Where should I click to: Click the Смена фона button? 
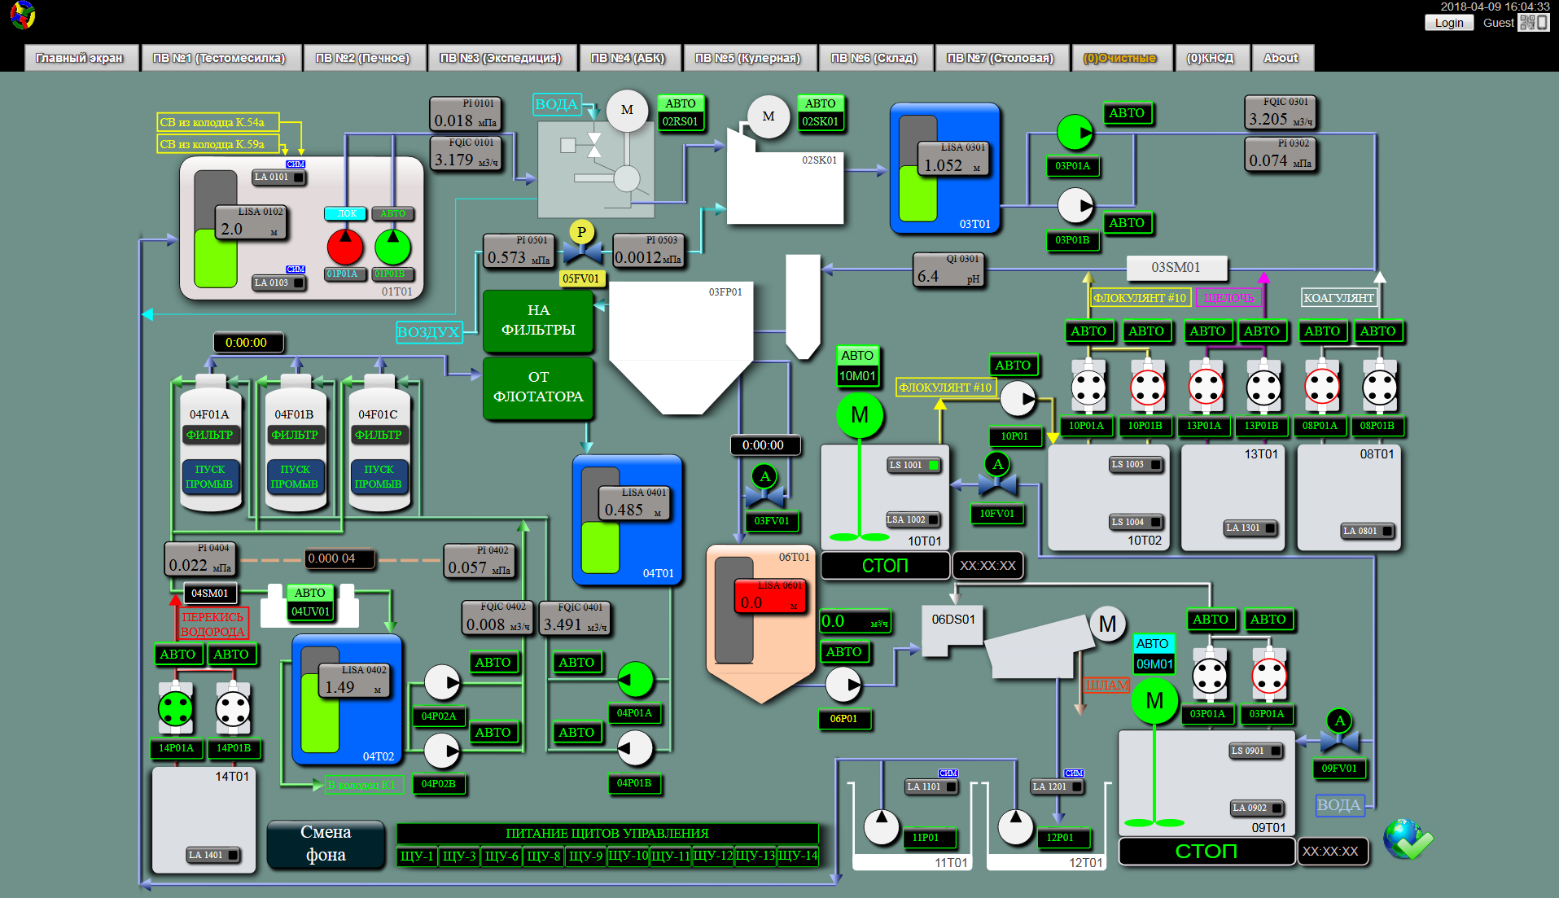[x=326, y=843]
